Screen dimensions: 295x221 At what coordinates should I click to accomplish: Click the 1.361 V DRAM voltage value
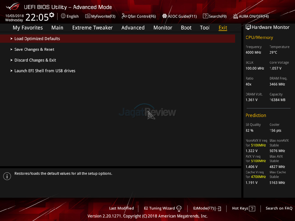[x=252, y=100]
